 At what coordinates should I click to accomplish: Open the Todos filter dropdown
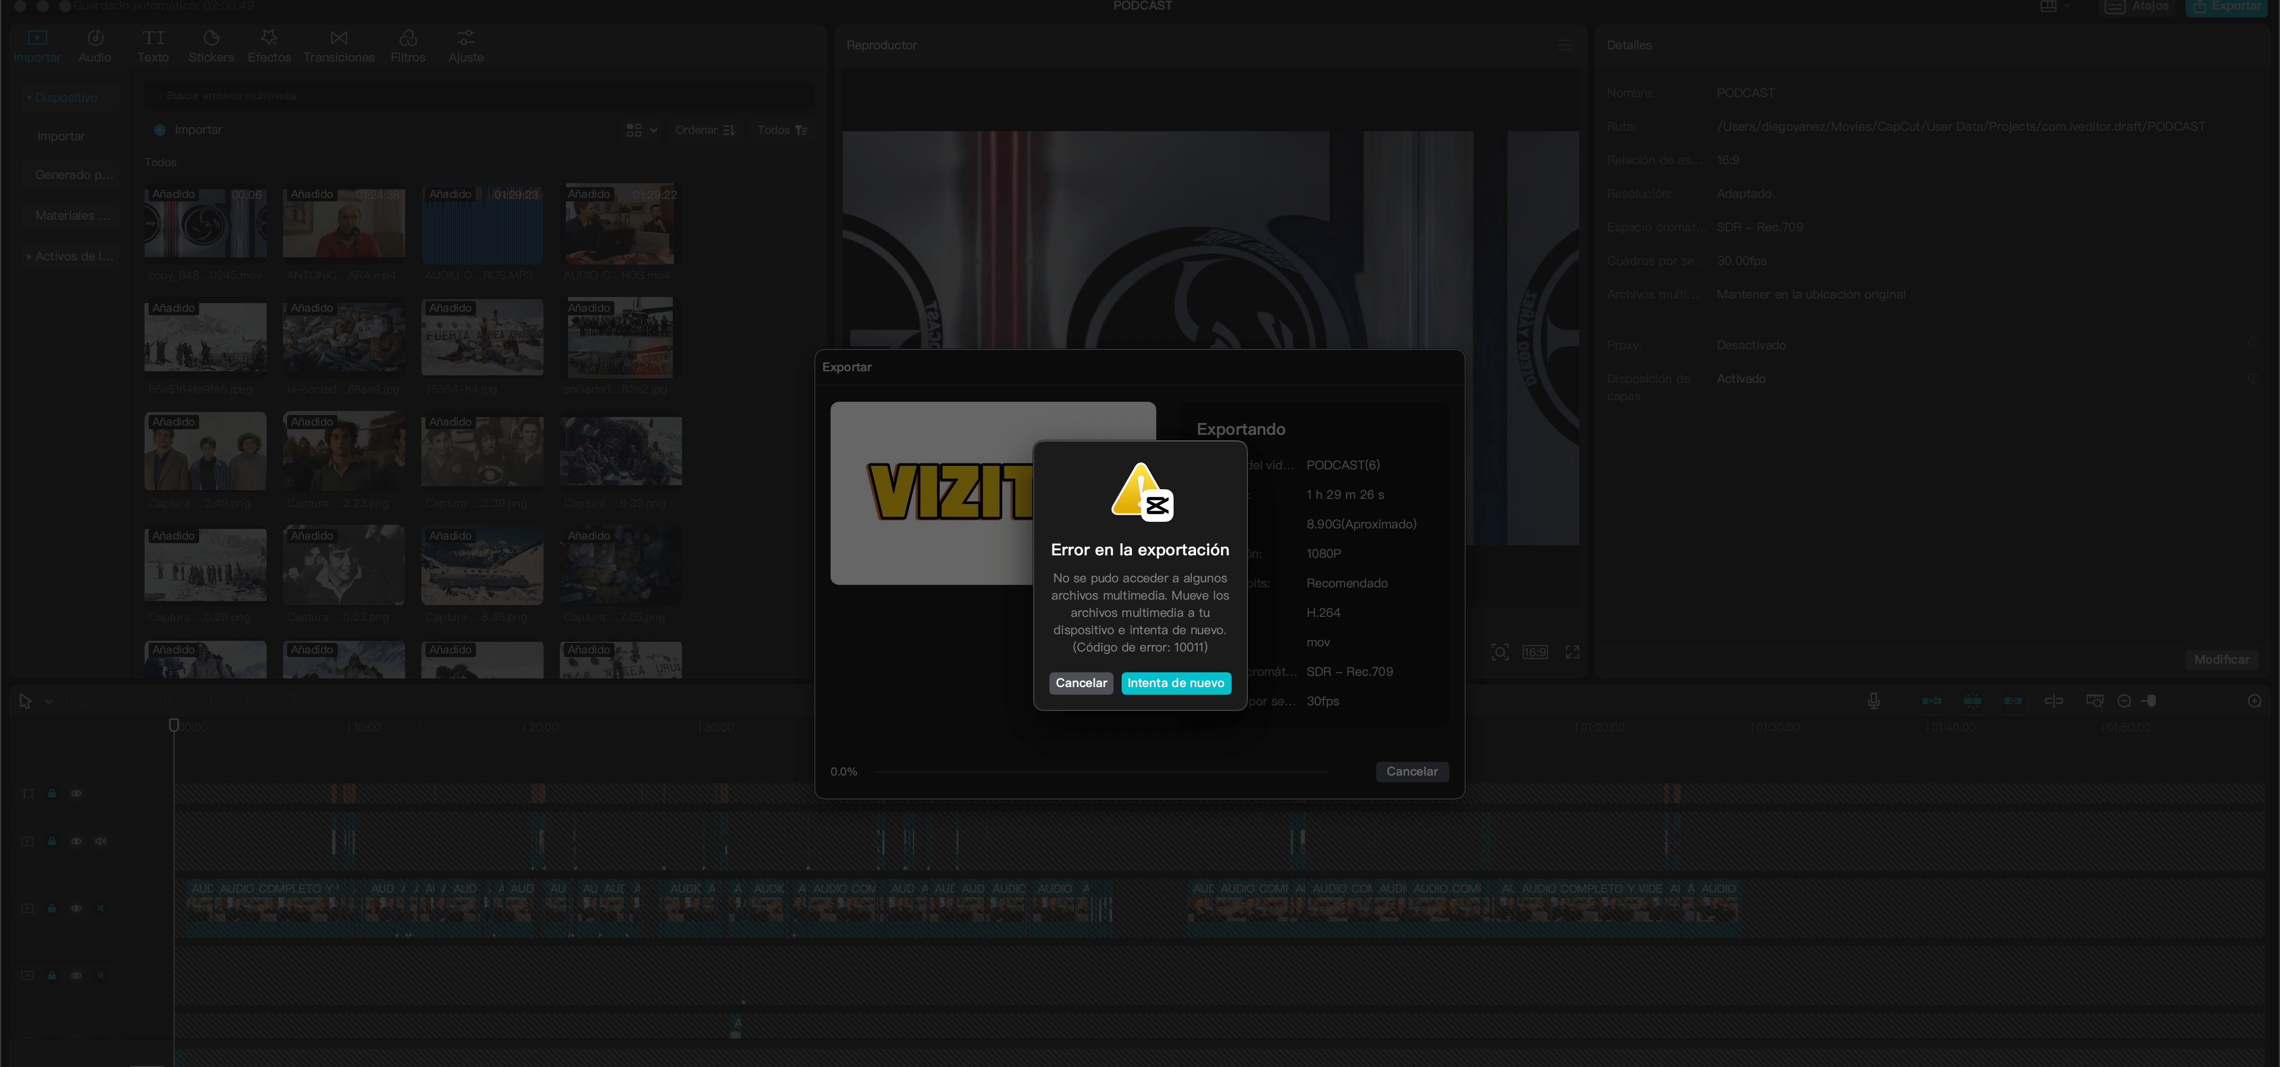click(x=782, y=130)
